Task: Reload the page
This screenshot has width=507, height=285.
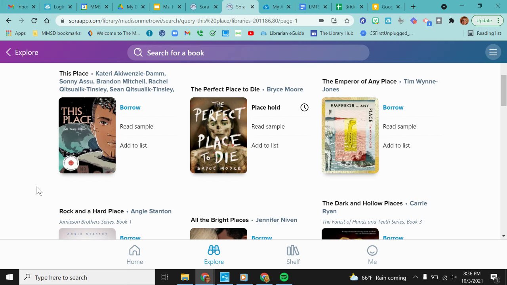Action: (34, 21)
